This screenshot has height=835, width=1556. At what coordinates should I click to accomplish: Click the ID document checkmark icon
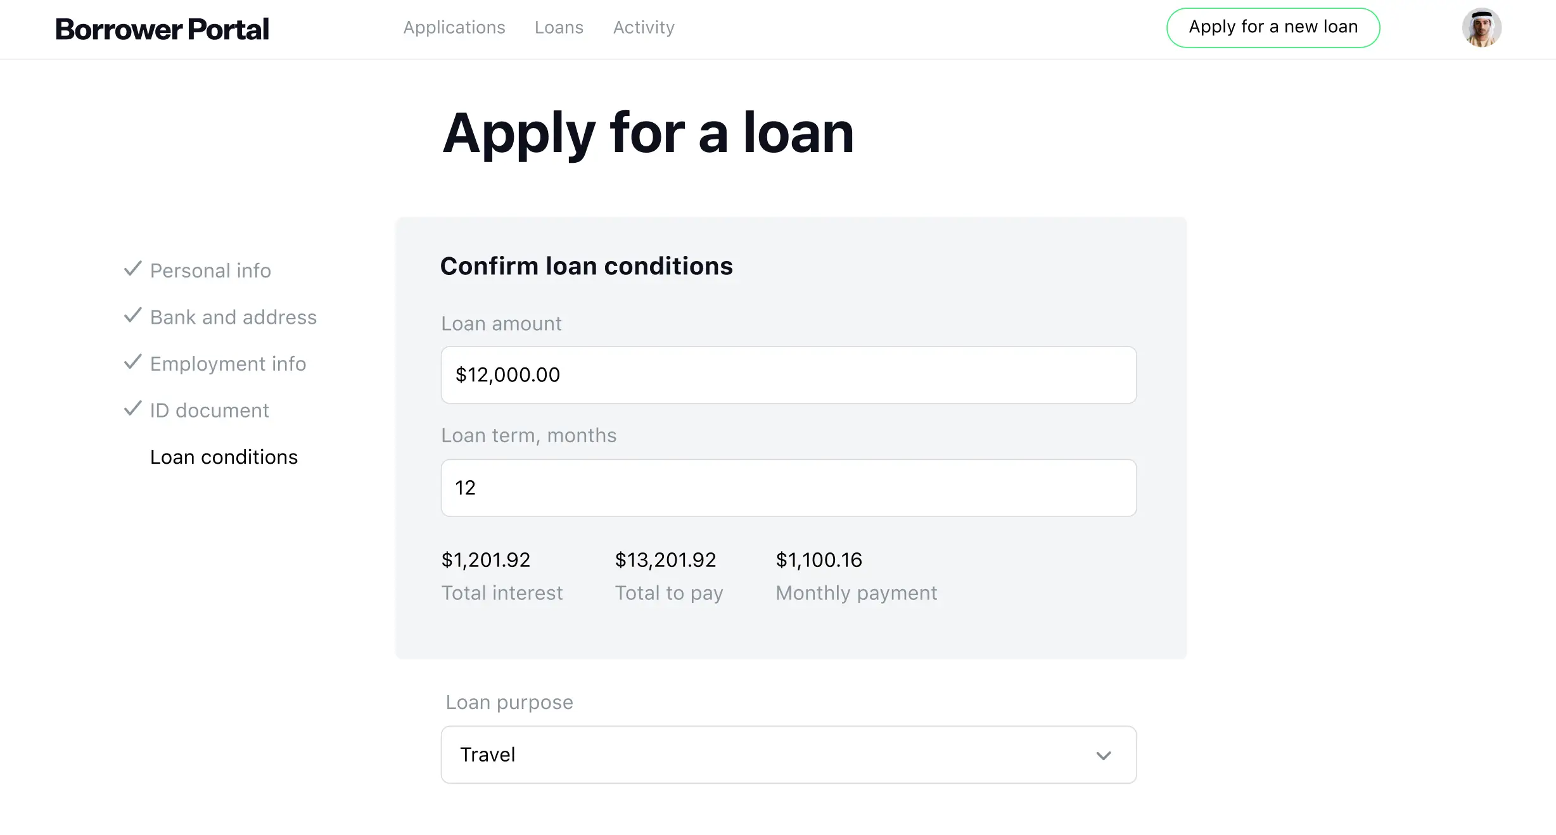click(x=132, y=409)
